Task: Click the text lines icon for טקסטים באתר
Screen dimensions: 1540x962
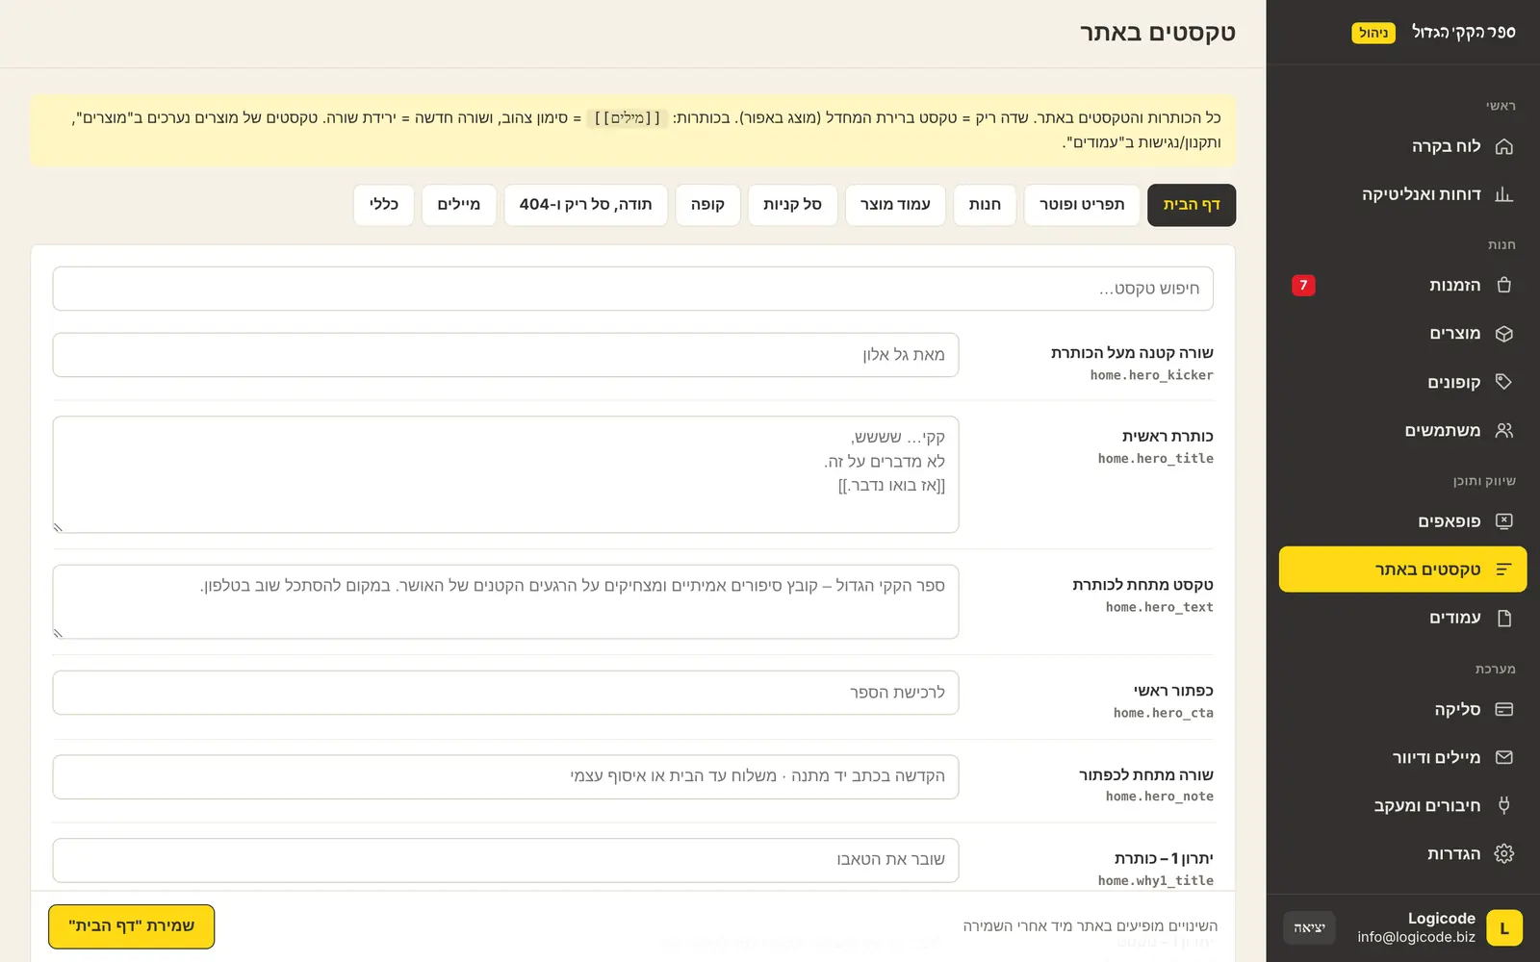Action: click(1504, 570)
